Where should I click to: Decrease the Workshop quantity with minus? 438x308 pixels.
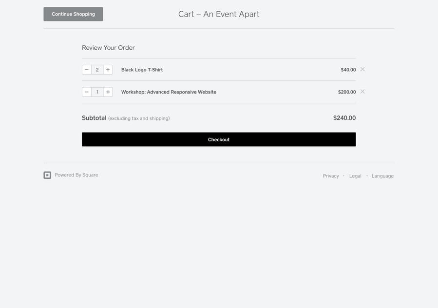coord(87,92)
